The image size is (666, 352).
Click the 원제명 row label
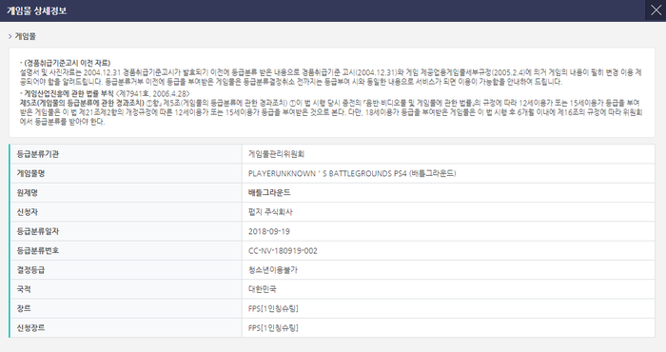click(x=28, y=193)
